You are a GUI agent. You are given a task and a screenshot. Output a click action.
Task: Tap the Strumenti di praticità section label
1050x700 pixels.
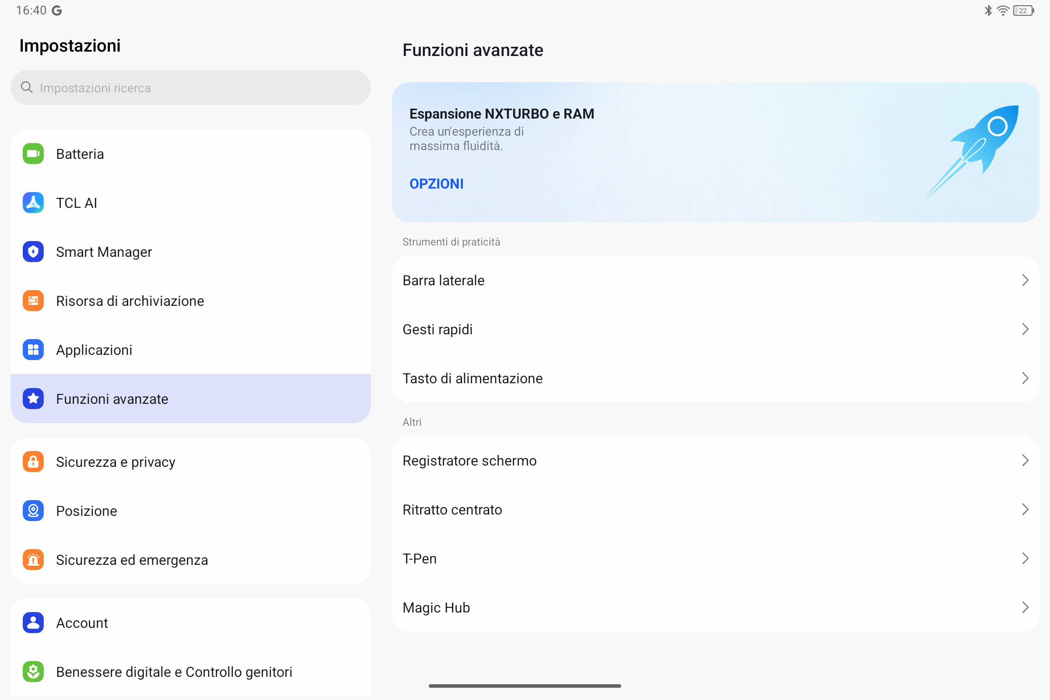[451, 242]
